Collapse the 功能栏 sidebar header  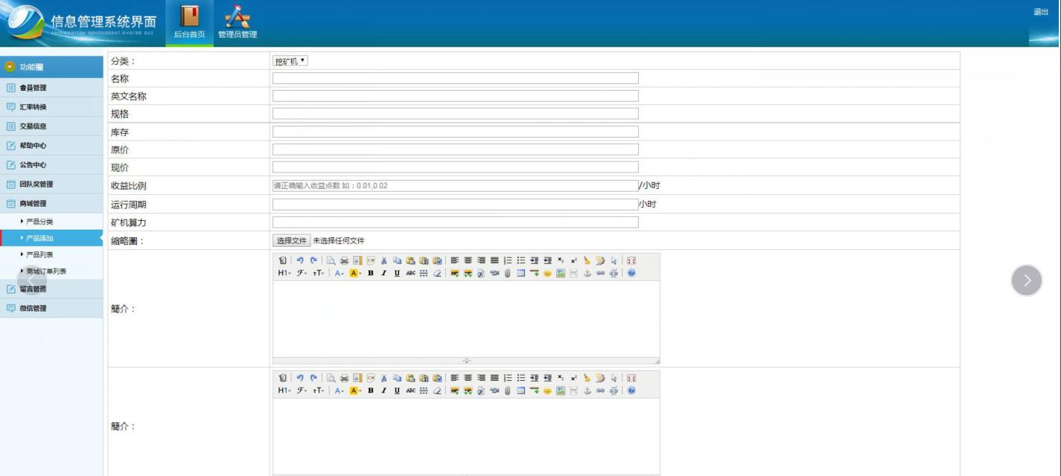click(51, 67)
